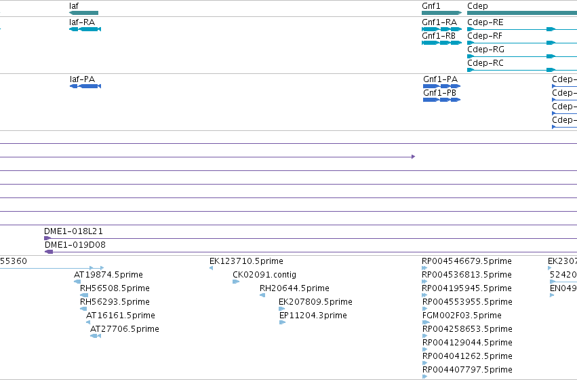Screen dimensions: 577x380
Task: Select the RP004129044.5prime EST
Action: tap(425, 349)
